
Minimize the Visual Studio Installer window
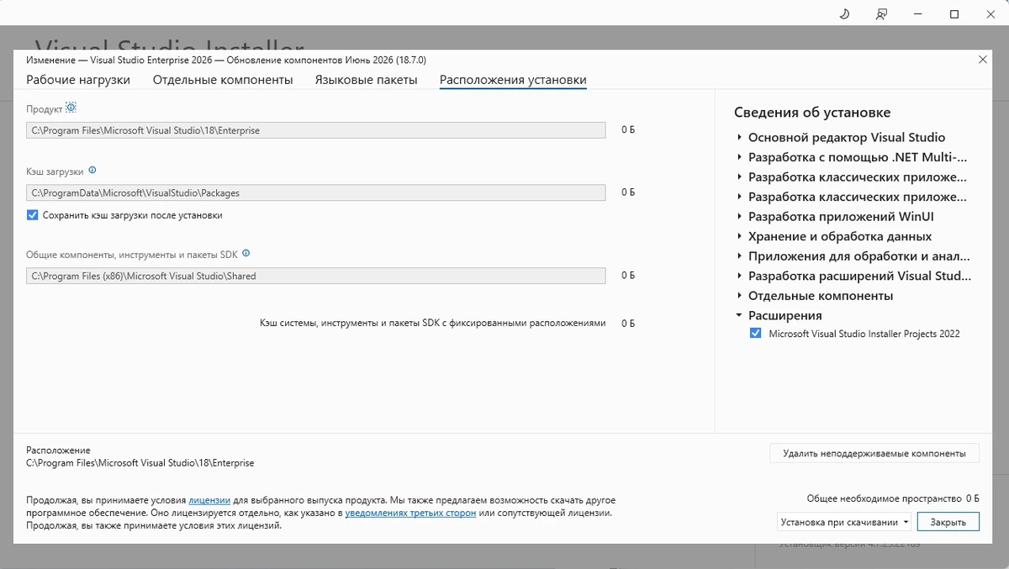(x=917, y=14)
